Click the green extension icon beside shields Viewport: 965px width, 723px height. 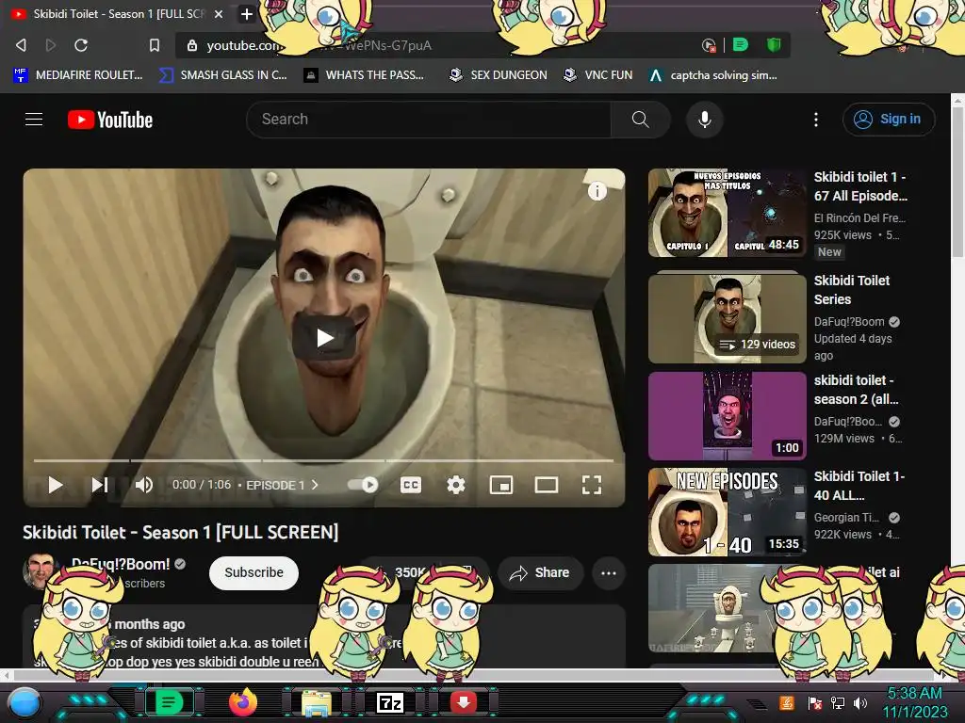coord(741,44)
